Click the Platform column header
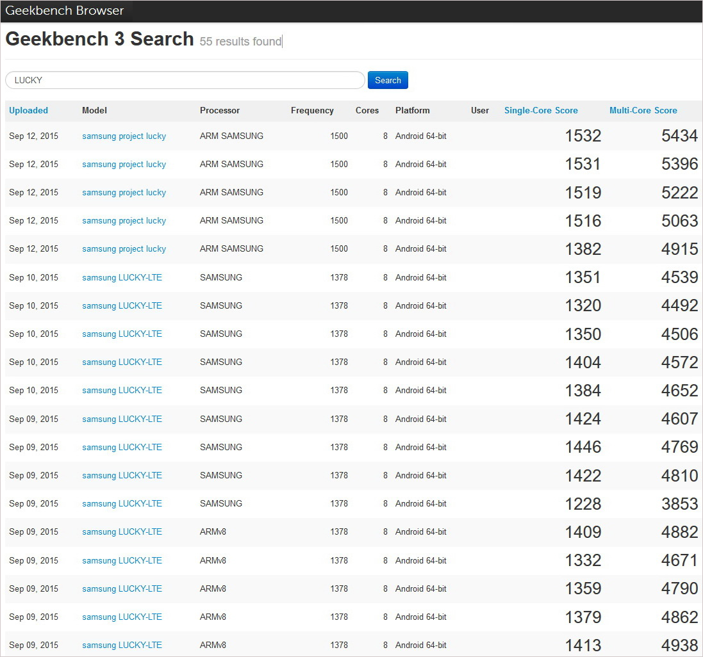This screenshot has width=703, height=657. pos(413,110)
